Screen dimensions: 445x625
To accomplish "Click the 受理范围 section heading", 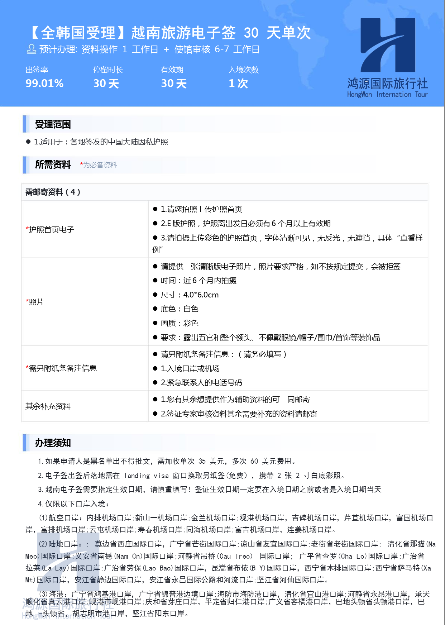I will (x=53, y=124).
